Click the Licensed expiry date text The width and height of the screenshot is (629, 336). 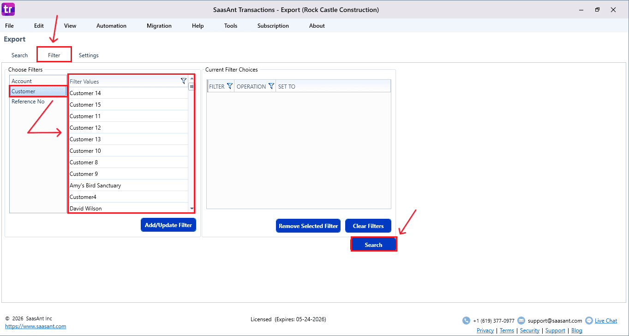coord(288,319)
